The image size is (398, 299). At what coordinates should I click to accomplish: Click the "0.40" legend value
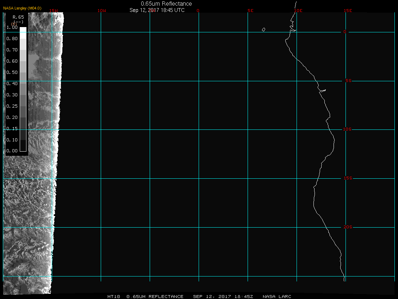[12, 83]
